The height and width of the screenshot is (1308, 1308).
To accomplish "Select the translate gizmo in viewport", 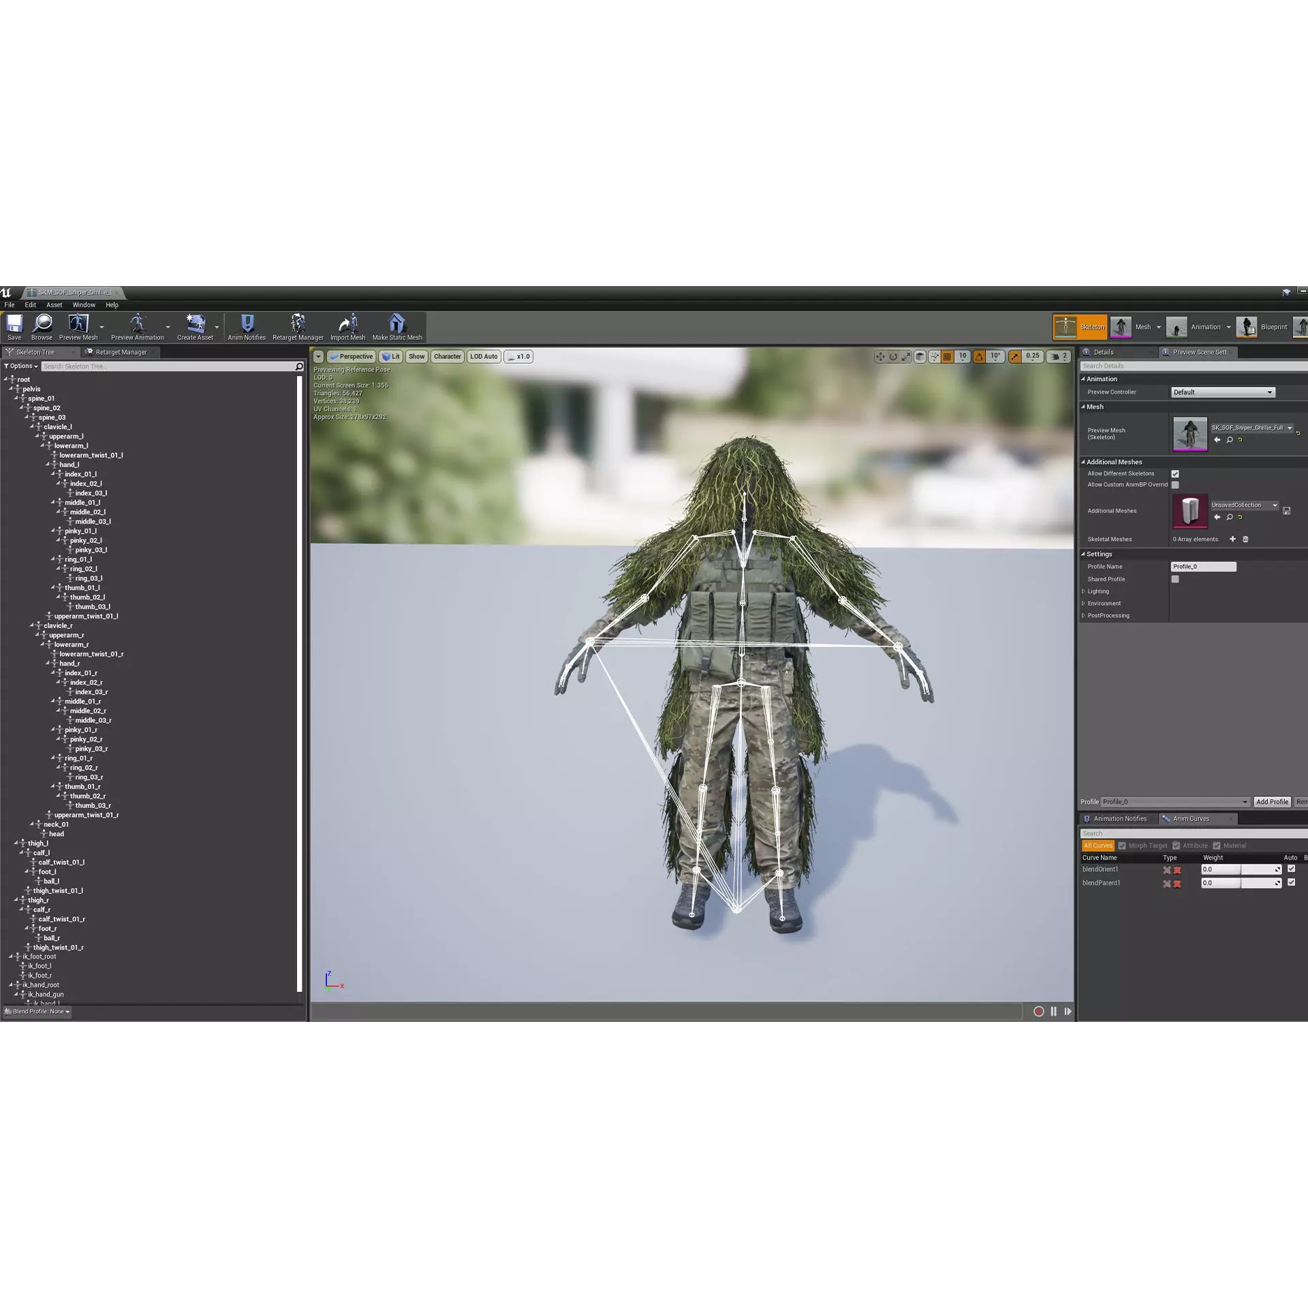I will 880,356.
